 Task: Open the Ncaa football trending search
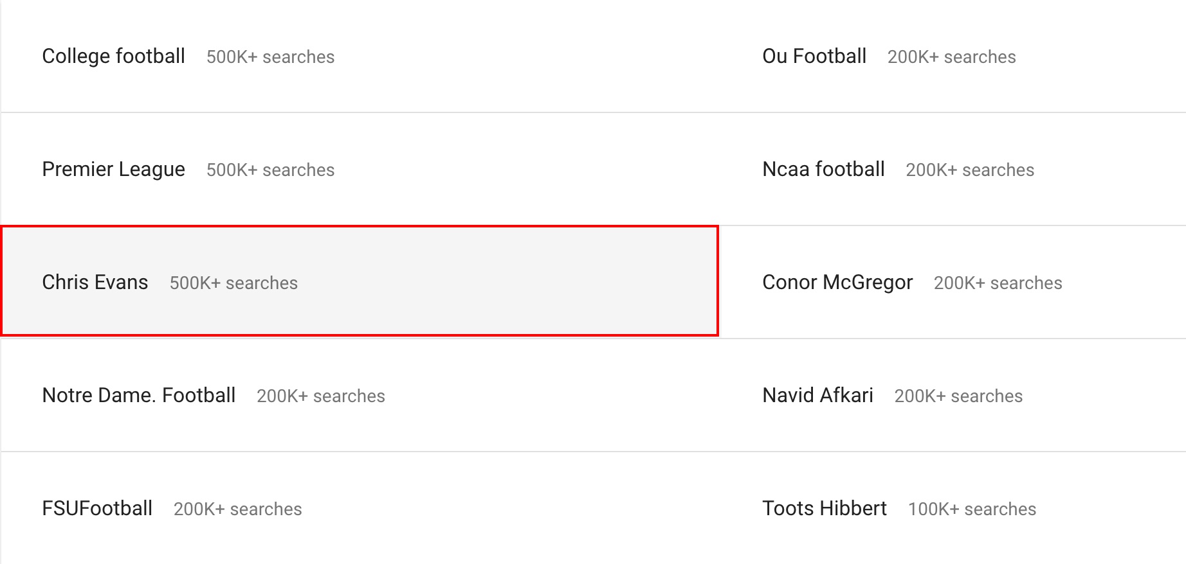[x=823, y=170]
